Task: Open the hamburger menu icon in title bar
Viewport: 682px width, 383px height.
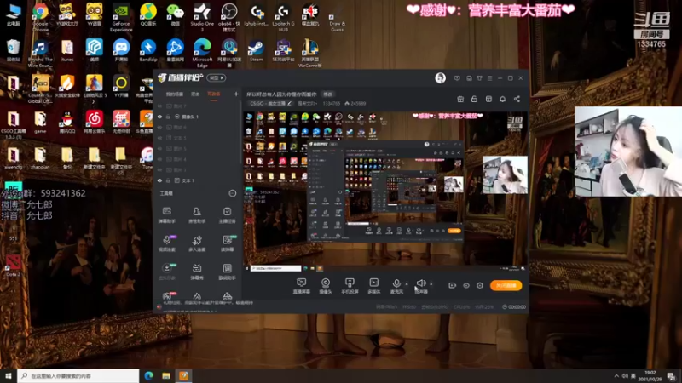Action: click(x=489, y=78)
